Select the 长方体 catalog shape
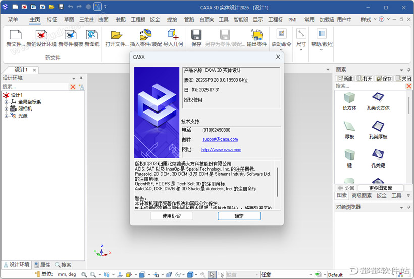Viewport: 414px width, 279px height. (349, 101)
